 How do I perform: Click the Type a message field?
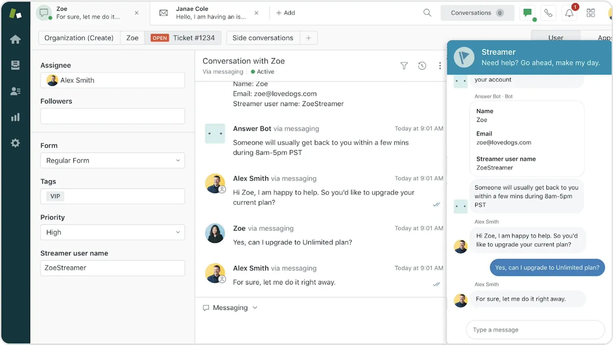pos(535,330)
